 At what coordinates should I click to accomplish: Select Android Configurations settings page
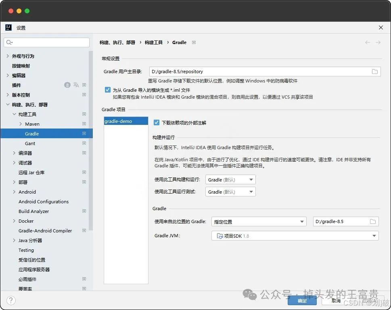pyautogui.click(x=44, y=202)
